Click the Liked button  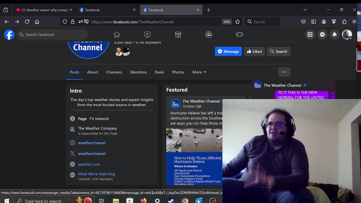pos(254,51)
